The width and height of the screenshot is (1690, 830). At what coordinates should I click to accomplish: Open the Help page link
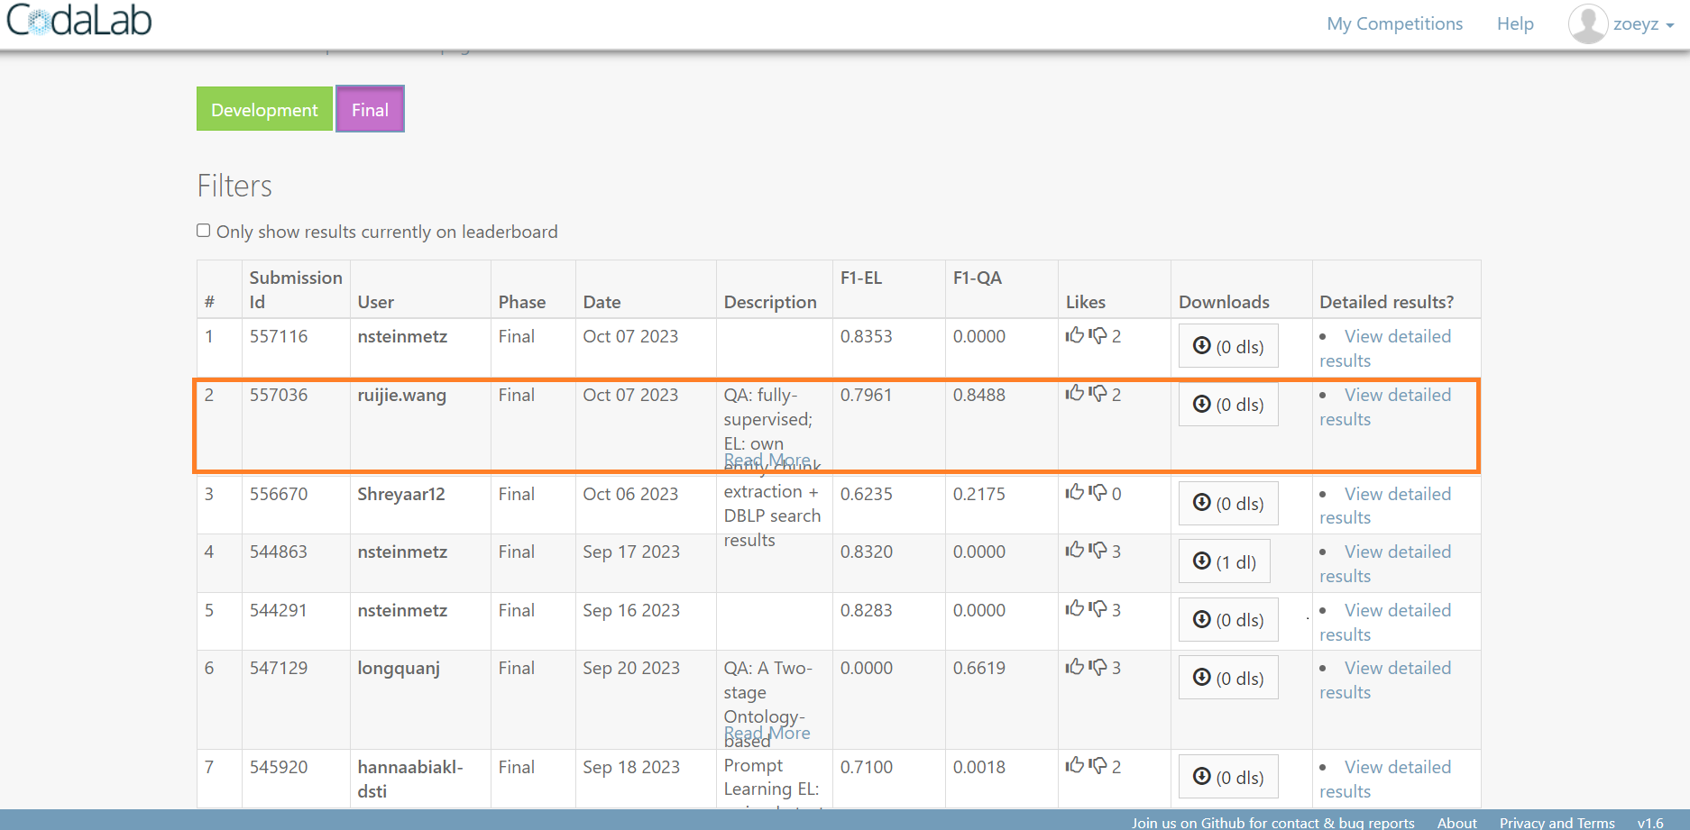pyautogui.click(x=1515, y=23)
